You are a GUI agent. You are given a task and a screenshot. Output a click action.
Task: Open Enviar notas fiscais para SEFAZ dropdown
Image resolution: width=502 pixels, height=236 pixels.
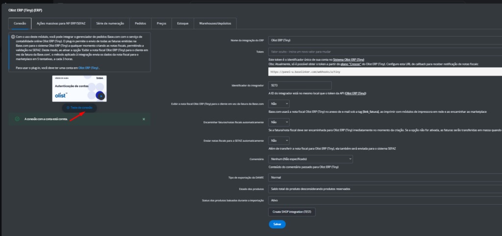click(279, 141)
